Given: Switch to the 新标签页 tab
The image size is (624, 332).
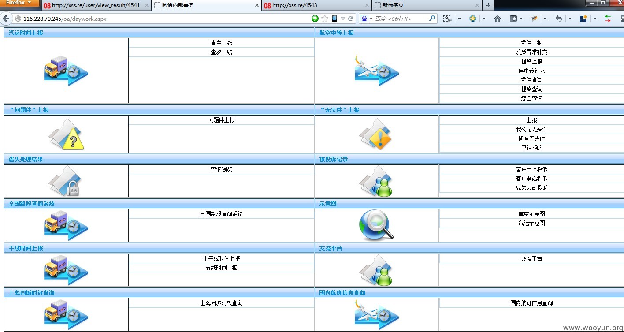Looking at the screenshot, I should [x=427, y=5].
